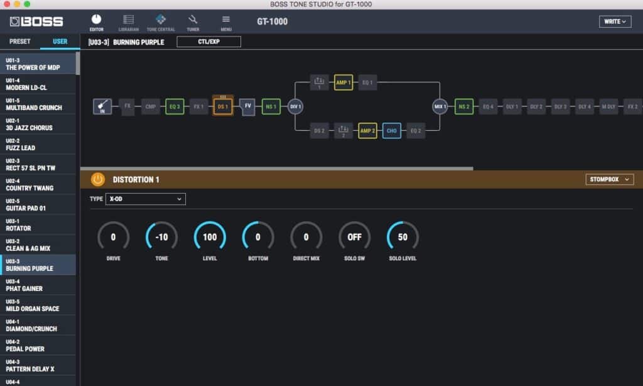Screen dimensions: 643x386
Task: Click the SOLO LEVEL knob
Action: point(403,237)
